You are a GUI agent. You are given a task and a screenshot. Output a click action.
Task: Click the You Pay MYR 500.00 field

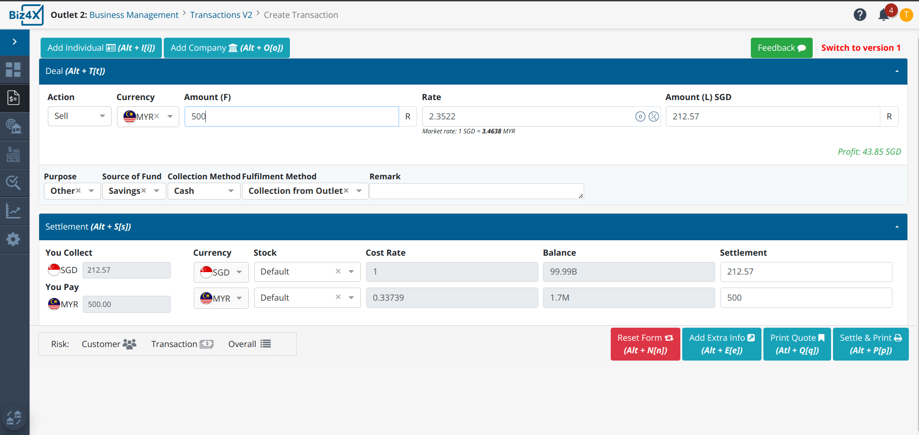[x=127, y=304]
